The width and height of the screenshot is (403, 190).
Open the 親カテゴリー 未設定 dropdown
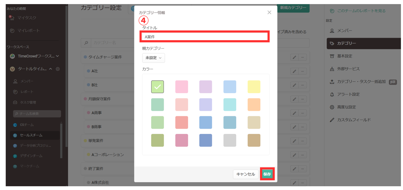pyautogui.click(x=153, y=58)
